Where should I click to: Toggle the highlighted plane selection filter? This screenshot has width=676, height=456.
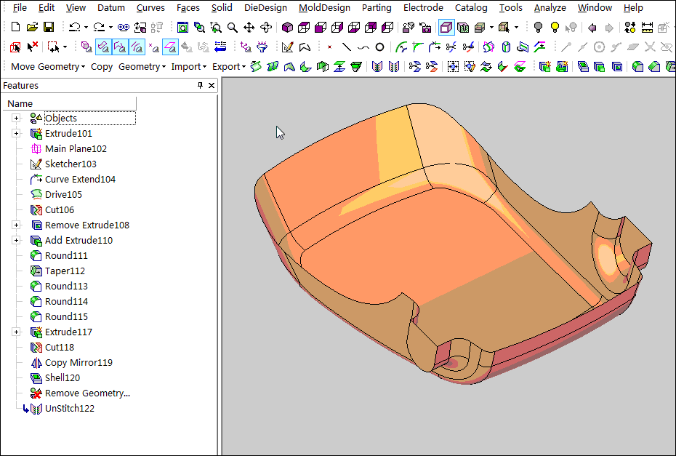170,47
